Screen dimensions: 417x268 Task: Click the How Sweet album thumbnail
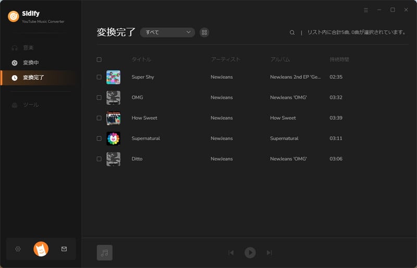coord(113,118)
